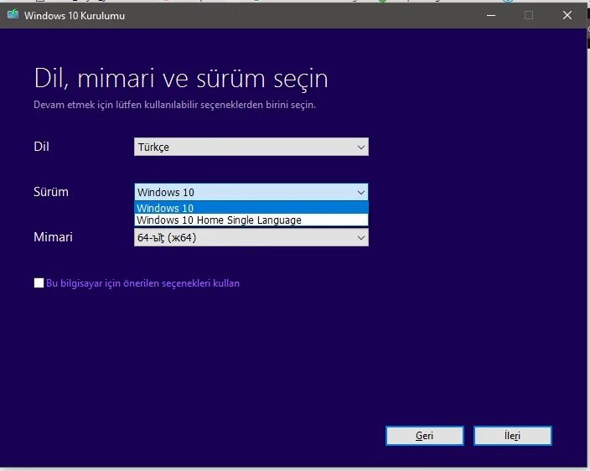Click the Dil field label
The height and width of the screenshot is (471, 590).
(41, 147)
